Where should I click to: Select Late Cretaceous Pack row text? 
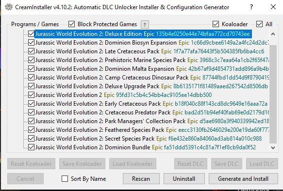pyautogui.click(x=150, y=51)
